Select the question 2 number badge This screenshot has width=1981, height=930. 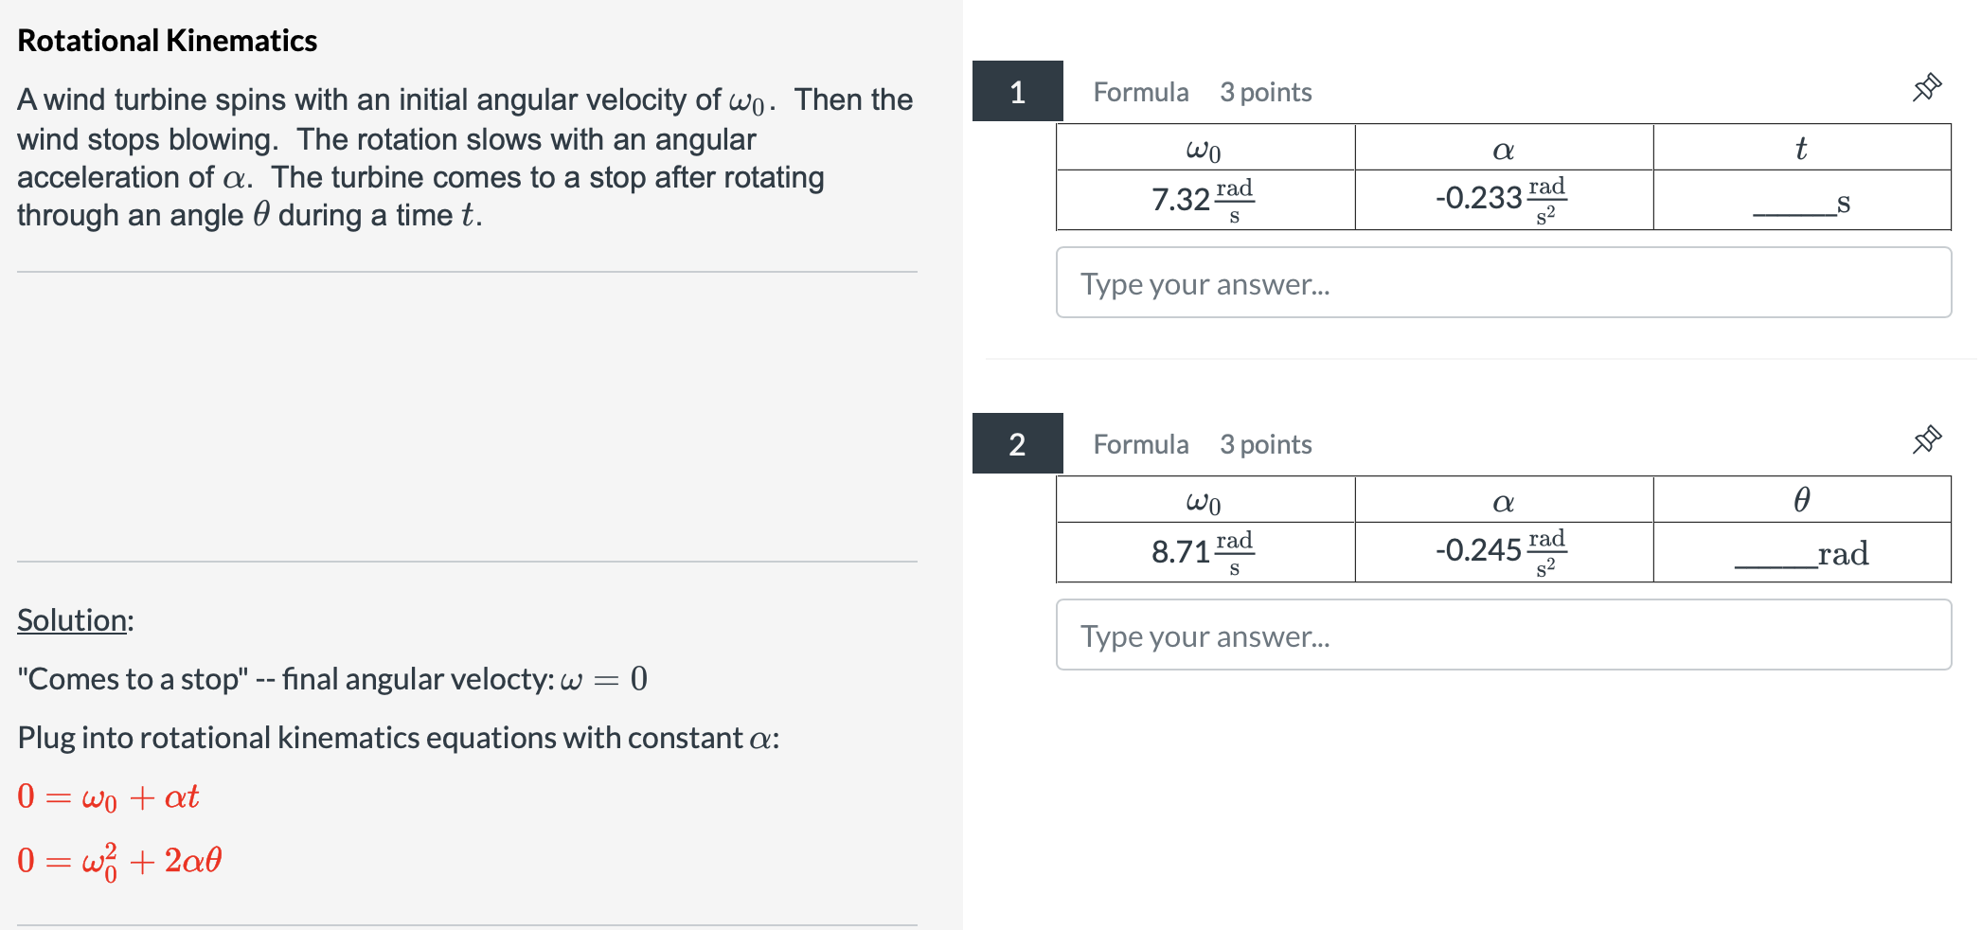[1017, 444]
